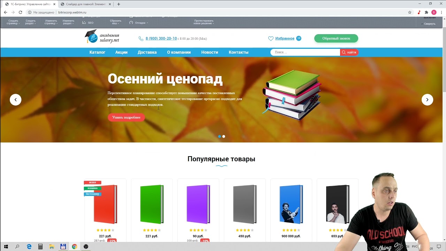Click the browser back arrow
446x251 pixels.
point(6,12)
